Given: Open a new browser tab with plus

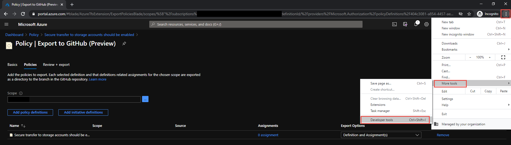Looking at the screenshot, I should click(72, 5).
